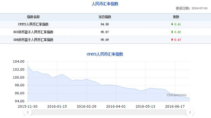Select the BIS货币篮子人民币汇率指数 row name
This screenshot has height=118, width=211.
33,32
